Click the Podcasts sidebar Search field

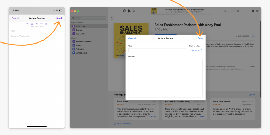(89, 18)
